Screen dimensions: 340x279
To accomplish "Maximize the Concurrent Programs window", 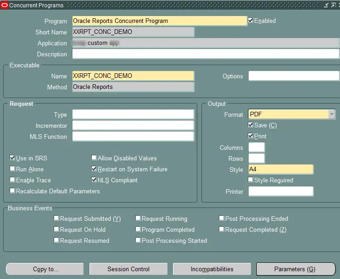I will point(334,5).
